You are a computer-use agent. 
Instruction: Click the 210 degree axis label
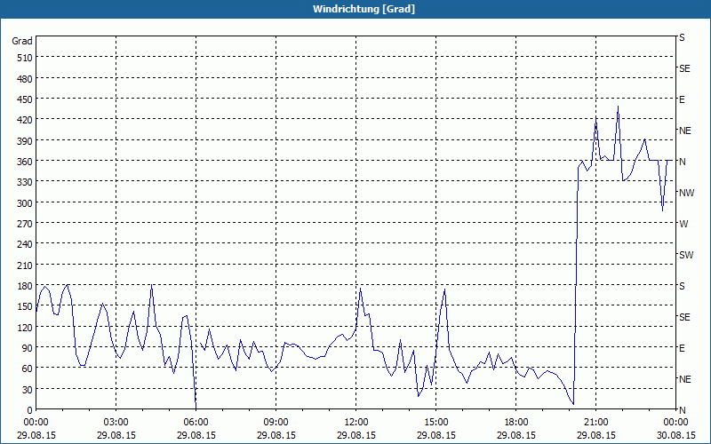(x=25, y=266)
